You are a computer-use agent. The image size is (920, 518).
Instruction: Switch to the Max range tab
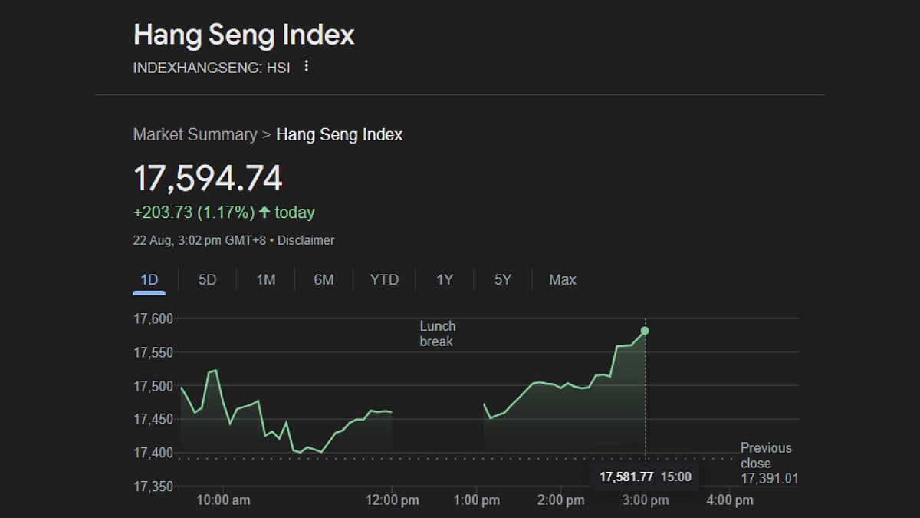point(562,280)
